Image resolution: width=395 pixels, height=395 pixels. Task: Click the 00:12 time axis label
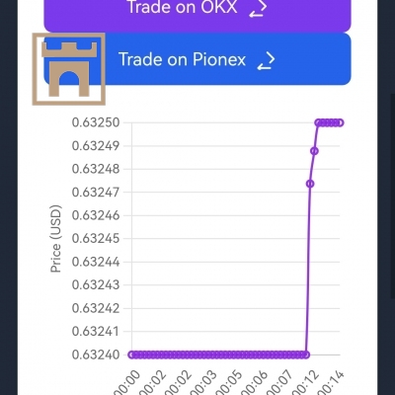[306, 382]
